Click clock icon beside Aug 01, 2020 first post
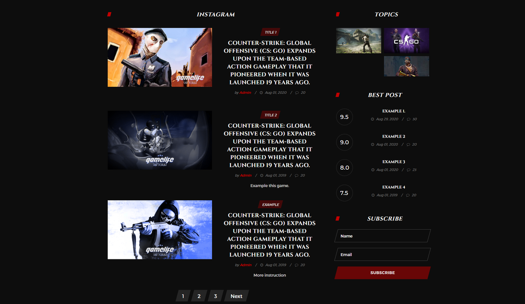This screenshot has width=525, height=304. tap(262, 93)
